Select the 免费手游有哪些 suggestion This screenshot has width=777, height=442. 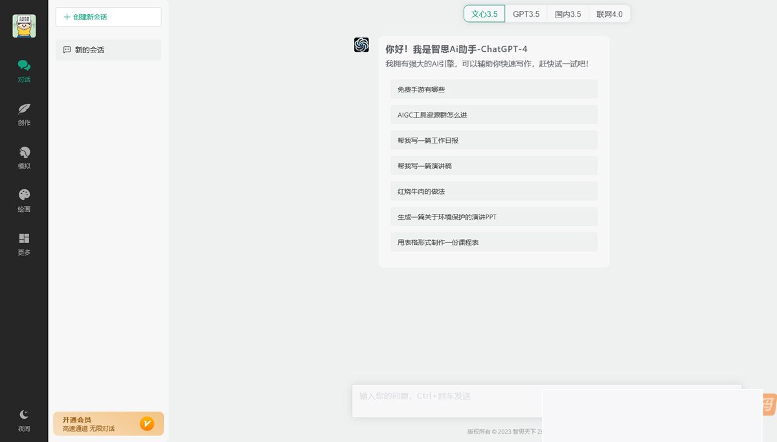pyautogui.click(x=493, y=89)
